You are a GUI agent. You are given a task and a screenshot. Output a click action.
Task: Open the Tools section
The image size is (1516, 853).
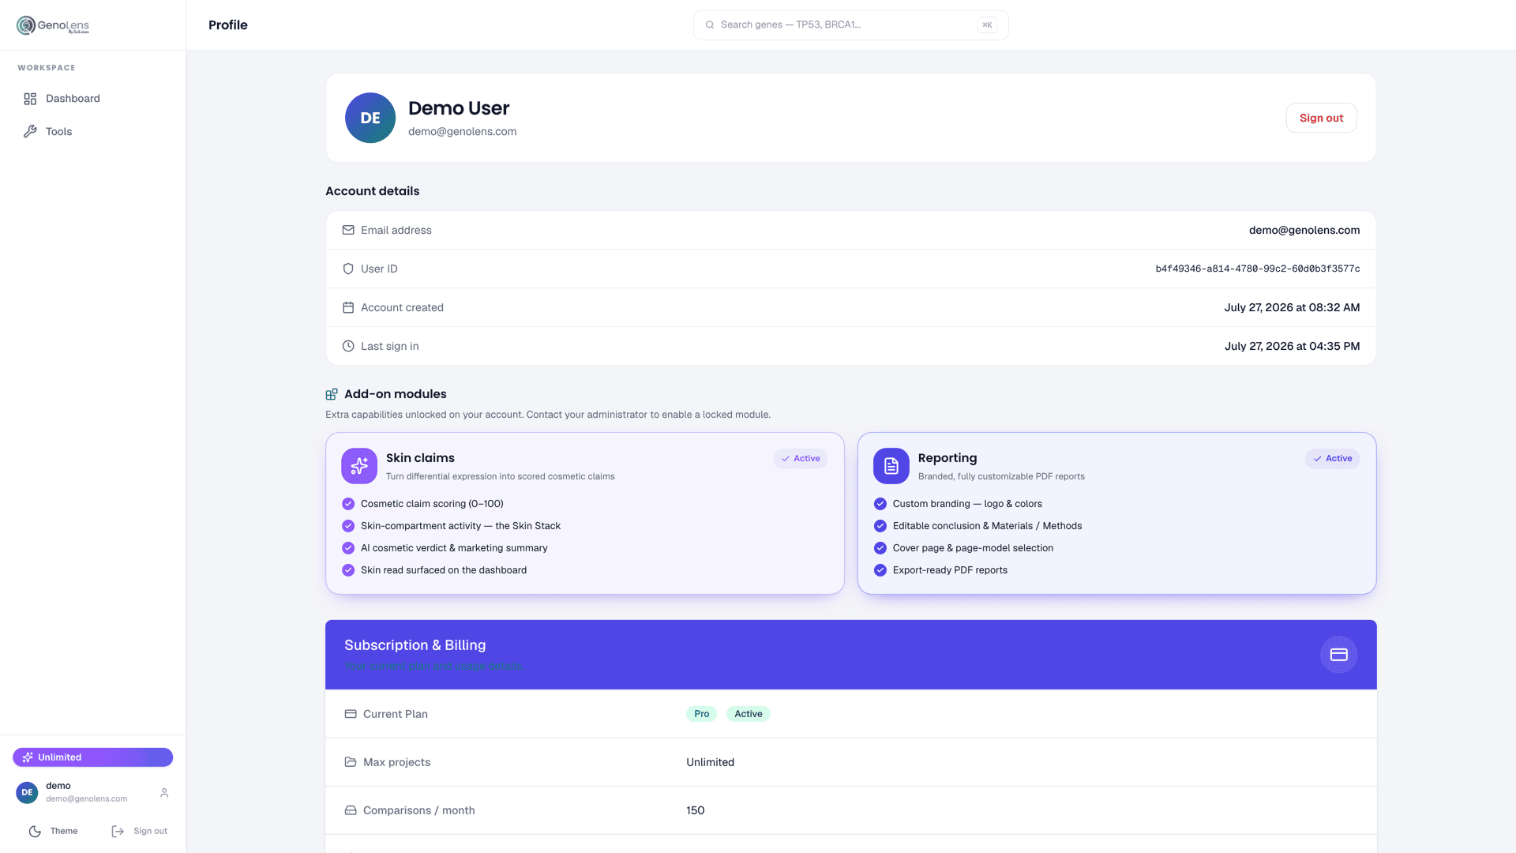(x=93, y=132)
